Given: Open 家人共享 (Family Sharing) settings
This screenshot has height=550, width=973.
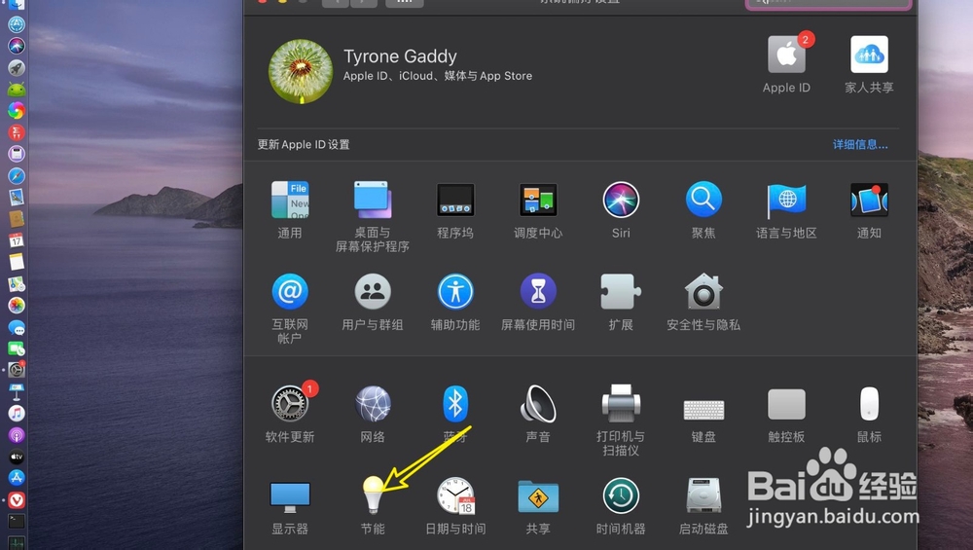Looking at the screenshot, I should [869, 55].
